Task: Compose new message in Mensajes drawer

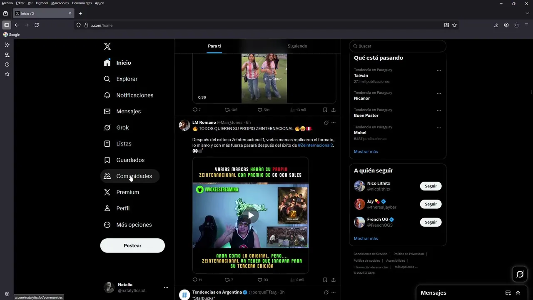Action: coord(508,293)
